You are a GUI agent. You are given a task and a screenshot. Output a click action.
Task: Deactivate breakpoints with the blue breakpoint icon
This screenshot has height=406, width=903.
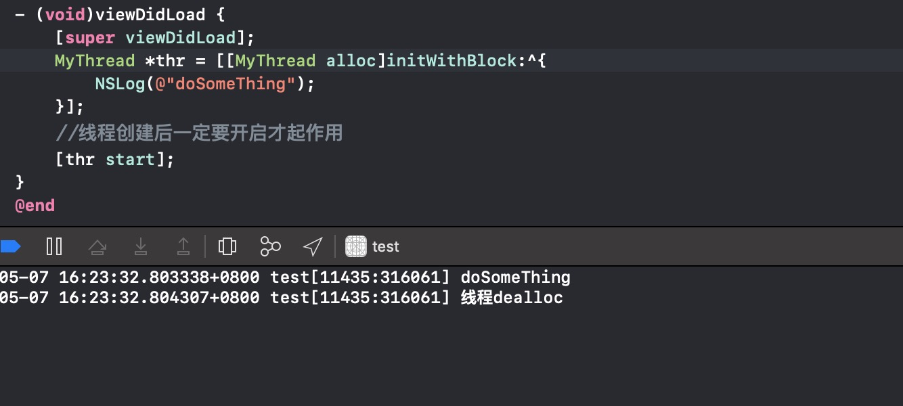point(9,246)
